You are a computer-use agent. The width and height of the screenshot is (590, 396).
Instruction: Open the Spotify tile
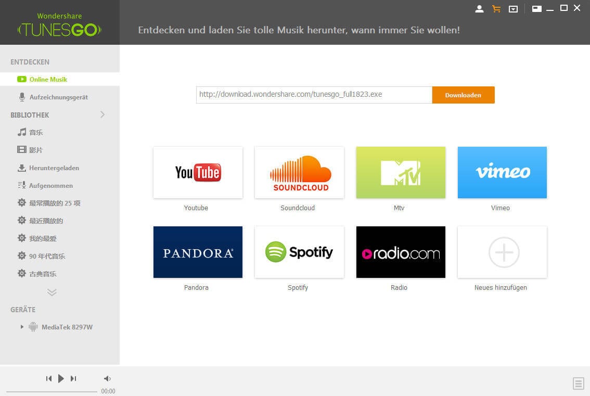pos(299,252)
